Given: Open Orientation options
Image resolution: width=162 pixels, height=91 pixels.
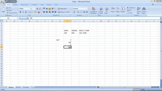Looking at the screenshot, I should point(53,9).
